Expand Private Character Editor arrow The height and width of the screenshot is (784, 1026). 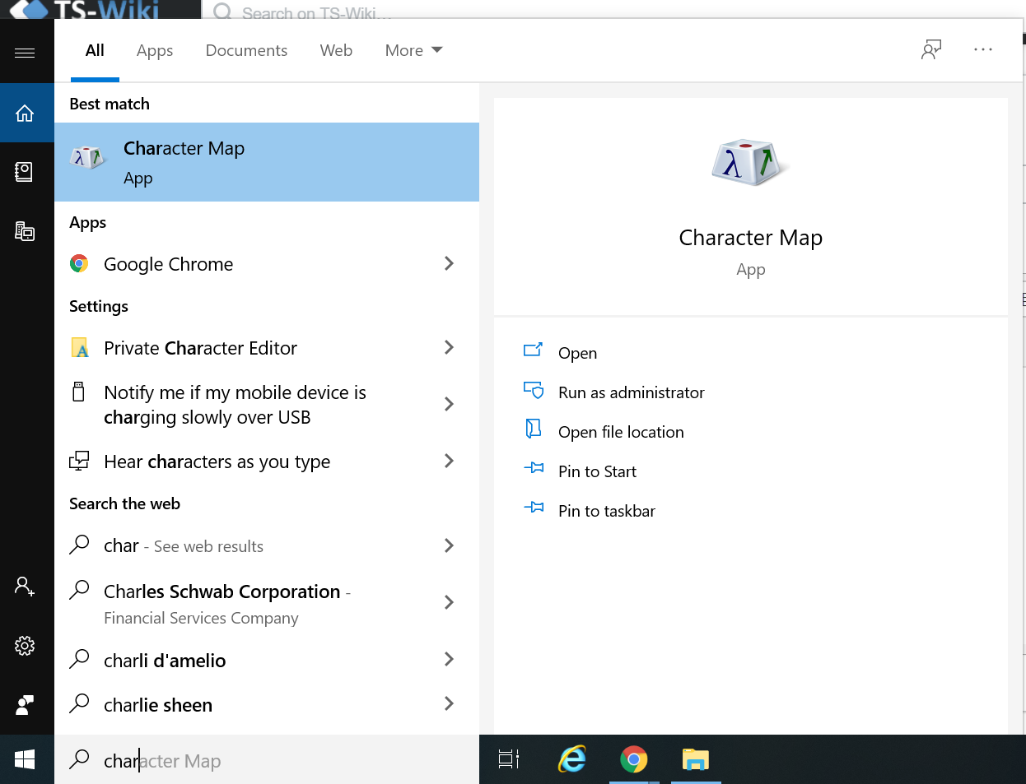[449, 347]
